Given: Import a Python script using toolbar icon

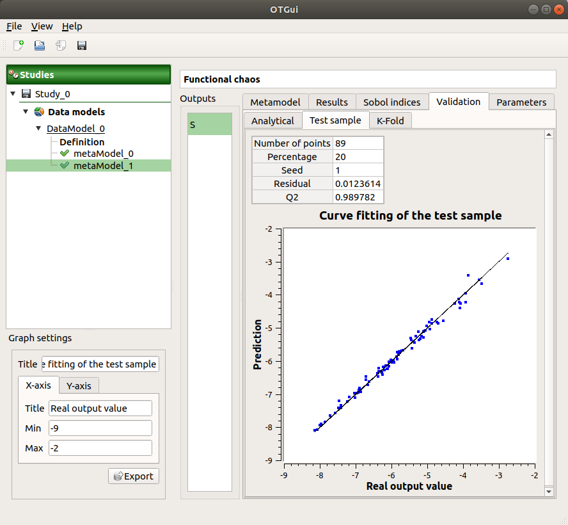Looking at the screenshot, I should click(x=59, y=45).
